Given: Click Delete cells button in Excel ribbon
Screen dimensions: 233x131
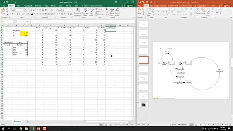Looking at the screenshot, I should tap(99, 12).
